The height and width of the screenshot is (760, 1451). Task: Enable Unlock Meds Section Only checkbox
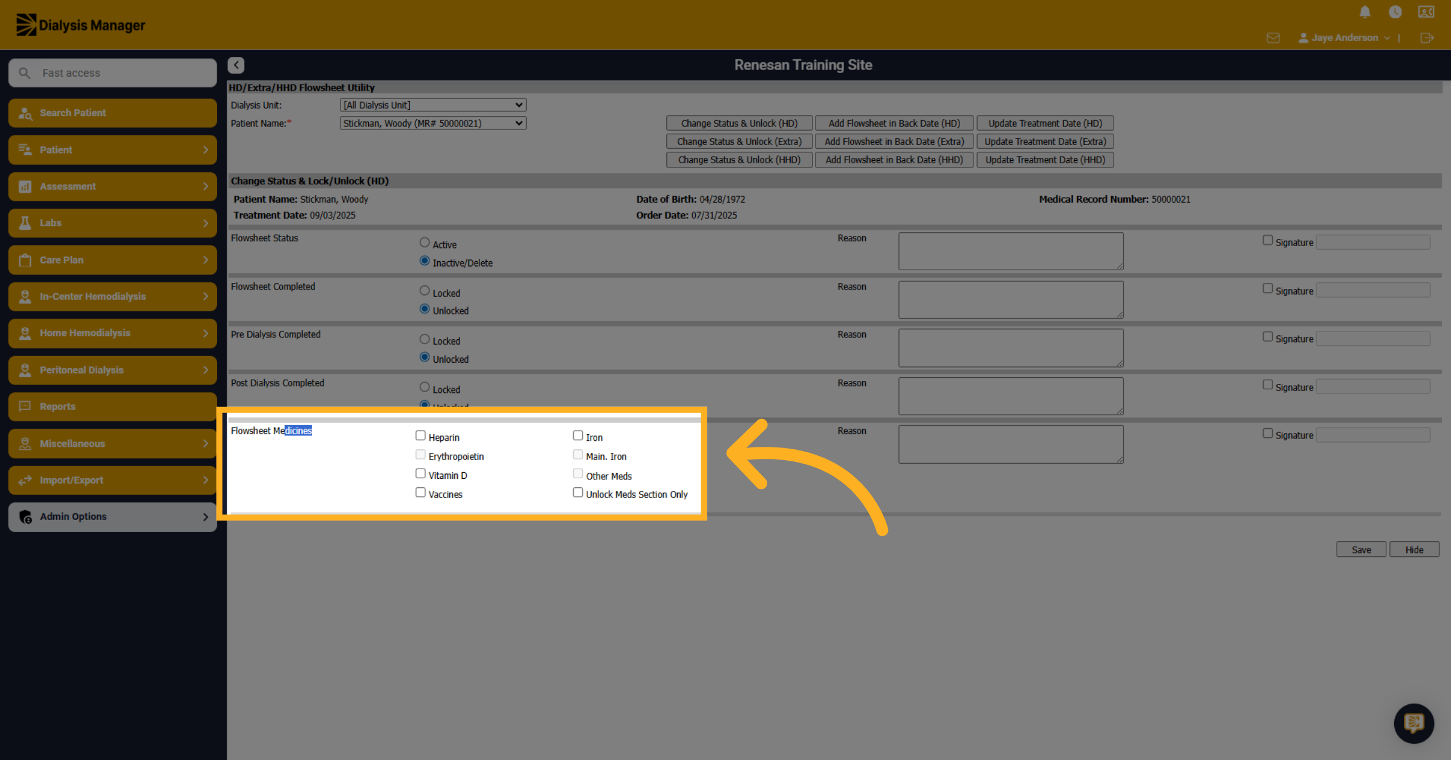pos(578,493)
